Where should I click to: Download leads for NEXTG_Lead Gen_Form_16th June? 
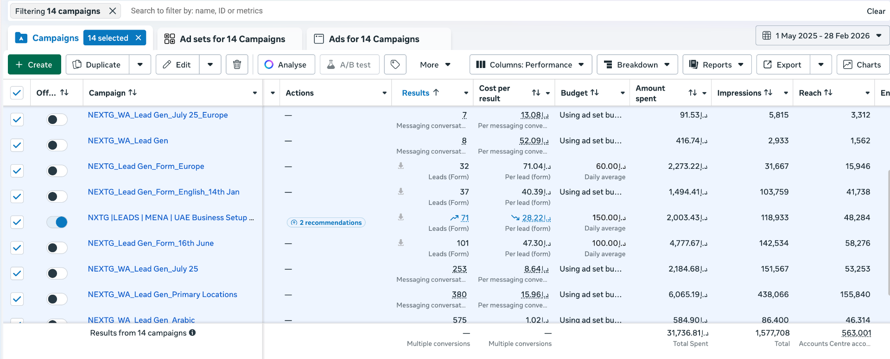pyautogui.click(x=401, y=242)
